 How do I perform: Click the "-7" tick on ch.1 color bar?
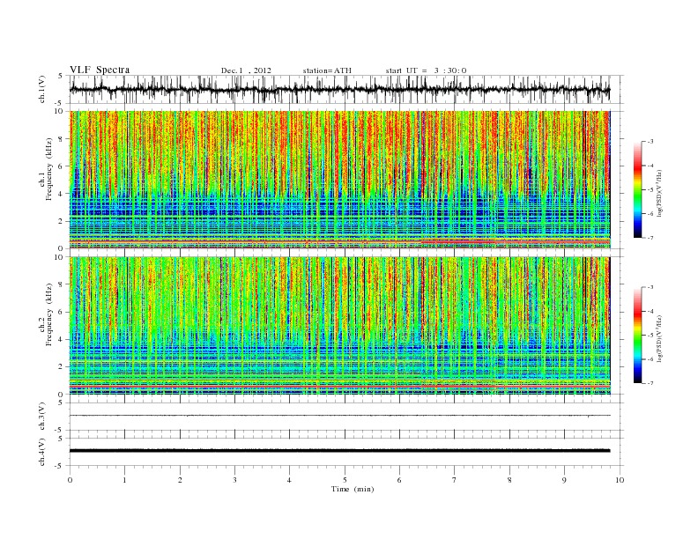coord(650,238)
